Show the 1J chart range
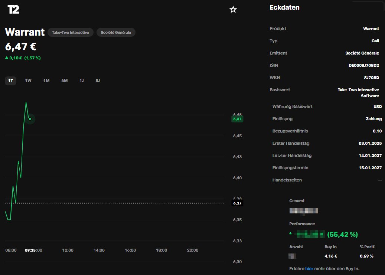385x275 pixels. (82, 81)
